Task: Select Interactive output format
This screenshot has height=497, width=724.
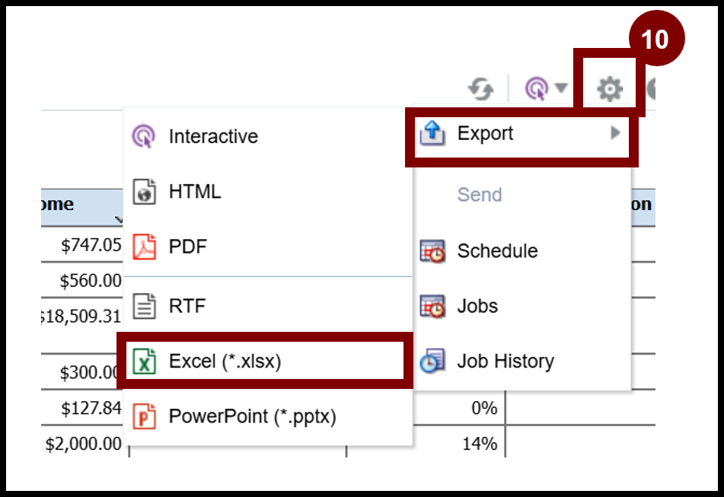Action: point(213,137)
